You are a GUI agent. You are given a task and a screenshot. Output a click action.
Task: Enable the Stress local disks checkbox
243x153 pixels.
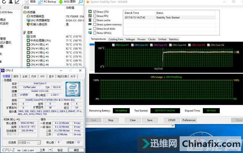point(95,29)
